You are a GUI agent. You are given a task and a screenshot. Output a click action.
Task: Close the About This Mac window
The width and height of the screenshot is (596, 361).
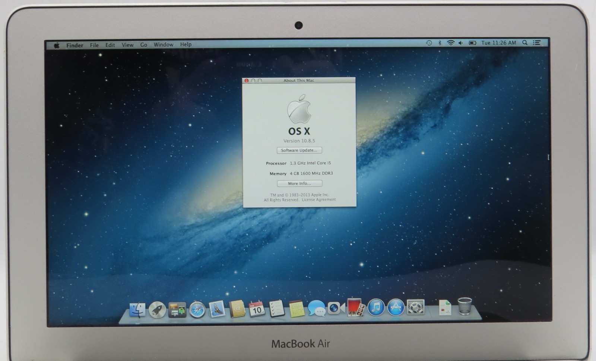pyautogui.click(x=247, y=81)
